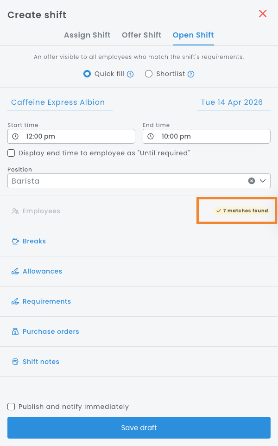Image resolution: width=278 pixels, height=446 pixels.
Task: Click the Tue 14 Apr 2026 date field
Action: pos(232,102)
